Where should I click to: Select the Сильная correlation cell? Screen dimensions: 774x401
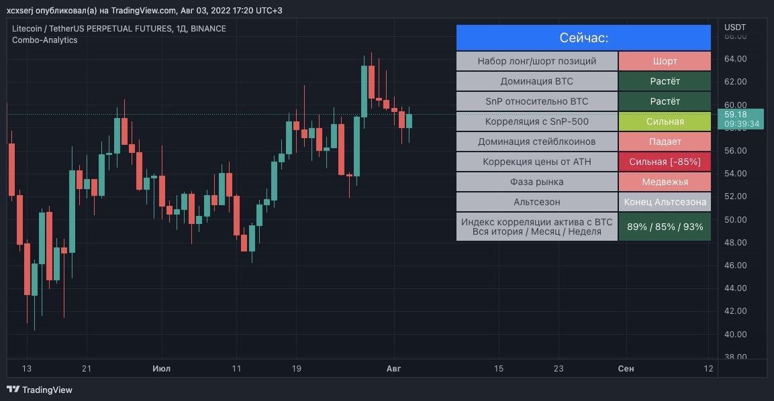[665, 121]
